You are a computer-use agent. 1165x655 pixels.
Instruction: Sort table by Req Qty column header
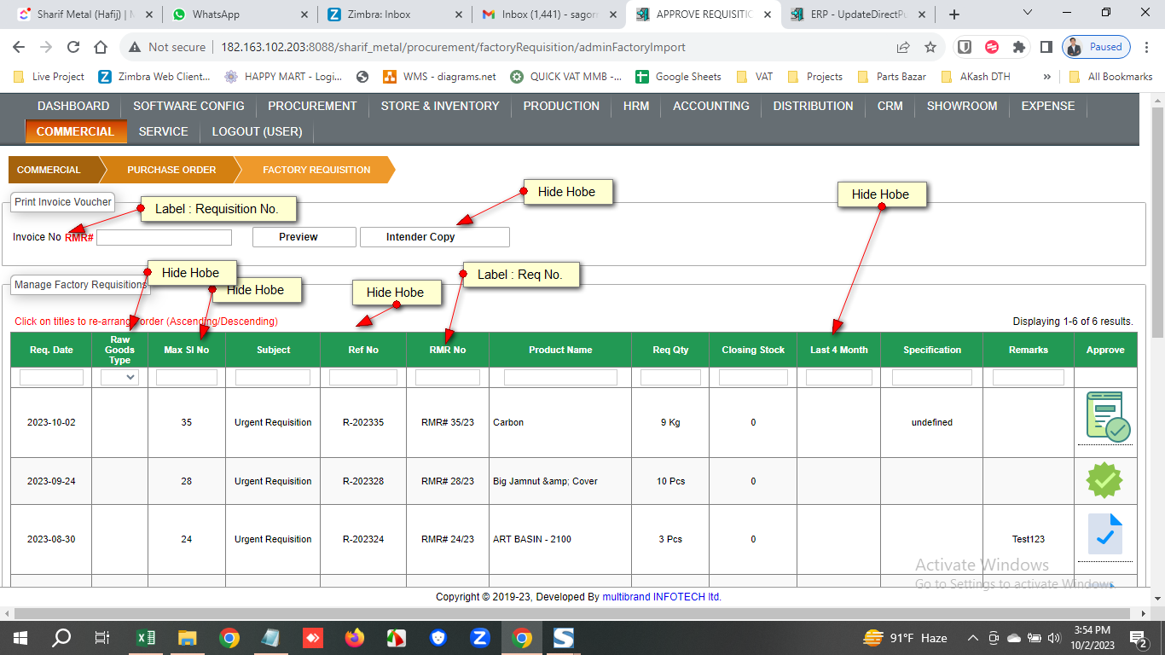(670, 350)
